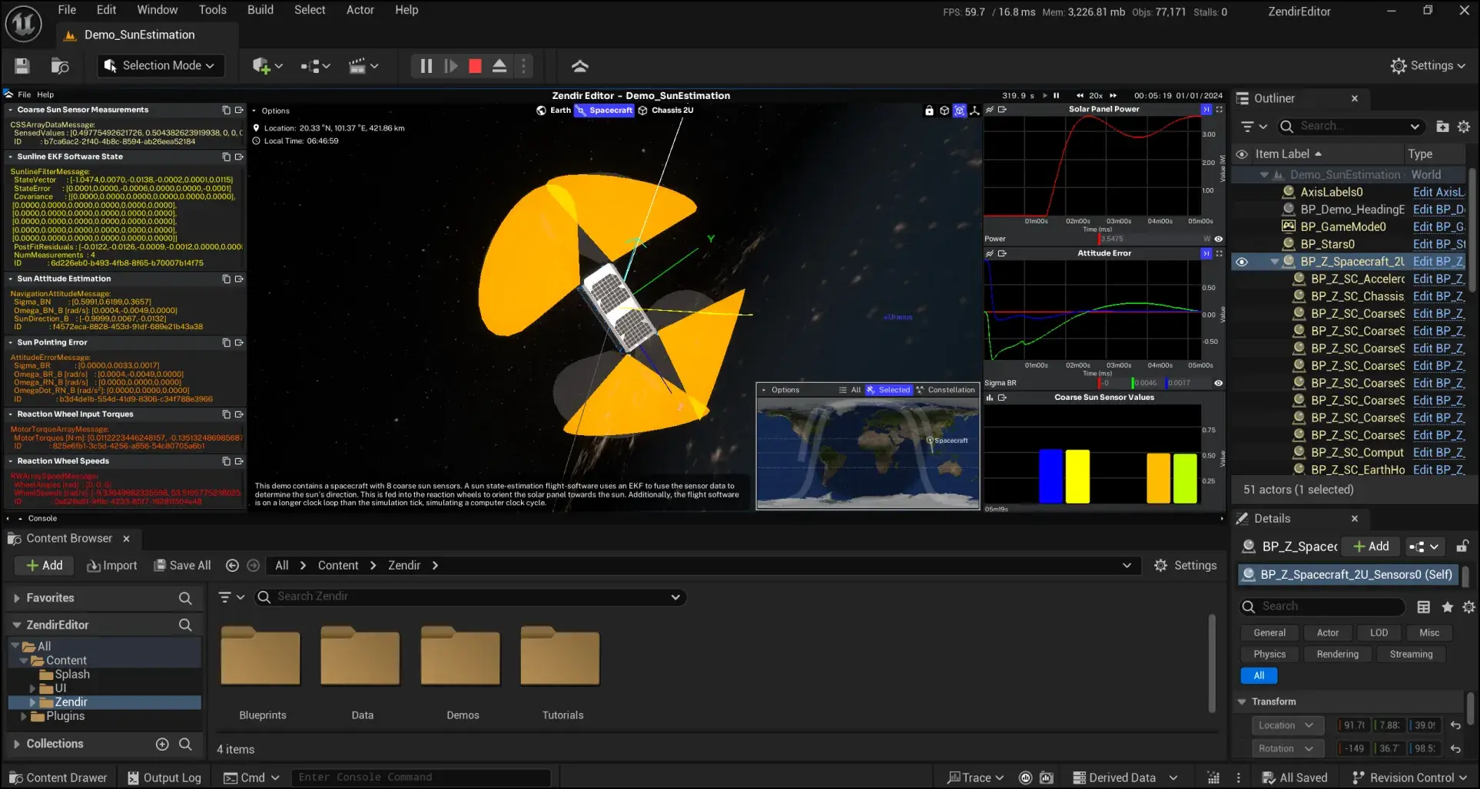This screenshot has height=789, width=1480.
Task: Click the blue bar in sensor chart
Action: point(1050,476)
